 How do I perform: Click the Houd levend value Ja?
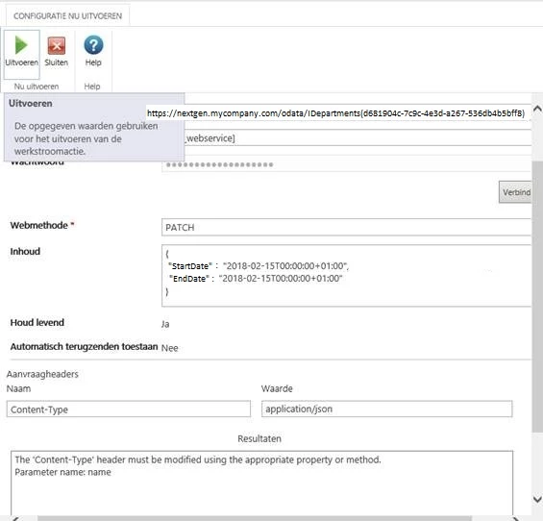click(x=165, y=324)
